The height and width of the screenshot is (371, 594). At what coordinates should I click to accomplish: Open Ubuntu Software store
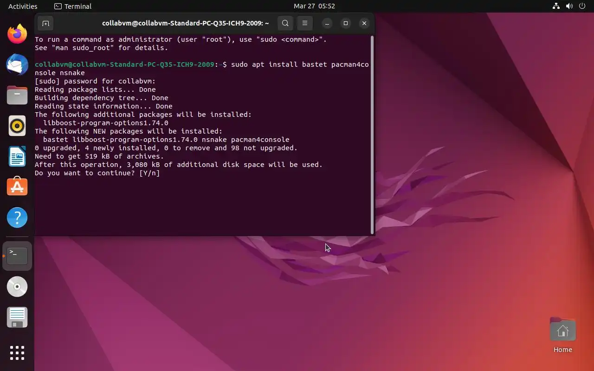[17, 187]
